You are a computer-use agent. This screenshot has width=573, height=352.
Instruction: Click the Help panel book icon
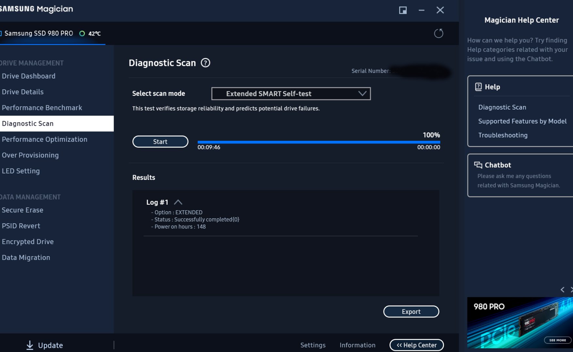pos(478,87)
